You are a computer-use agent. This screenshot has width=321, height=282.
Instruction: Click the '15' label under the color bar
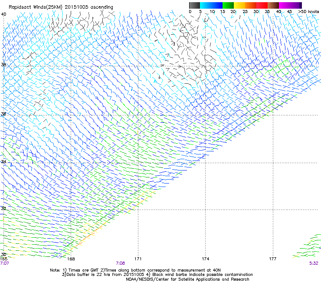(223, 12)
